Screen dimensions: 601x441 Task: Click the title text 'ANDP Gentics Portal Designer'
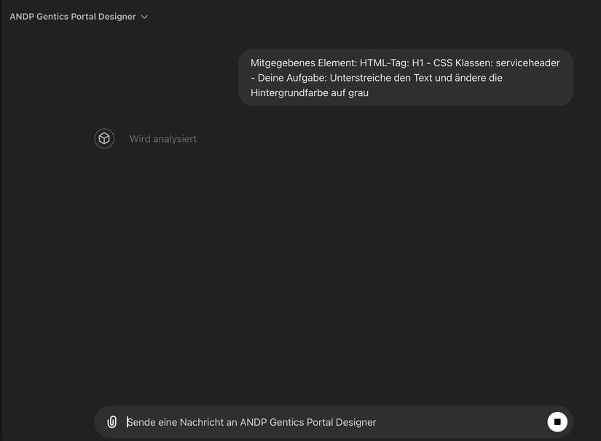[73, 17]
